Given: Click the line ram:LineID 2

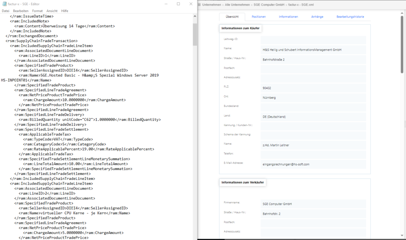Looking at the screenshot, I should [x=47, y=193].
